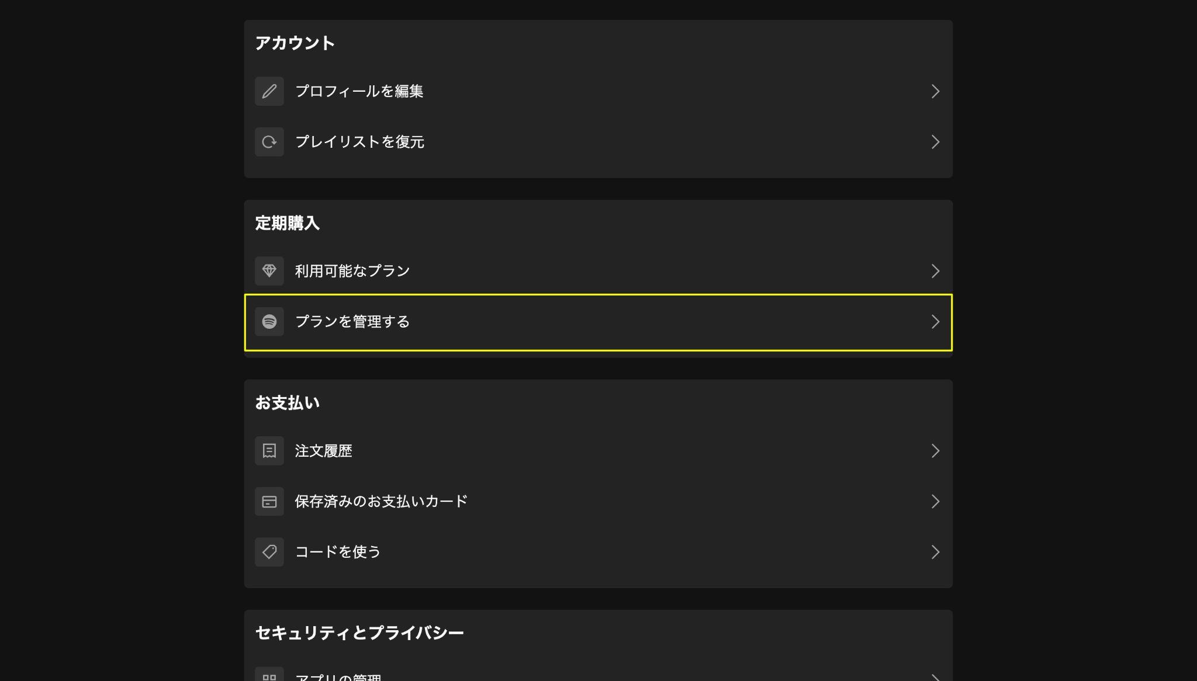Image resolution: width=1197 pixels, height=681 pixels.
Task: Expand the chevron on 利用可能なプラン row
Action: 935,271
